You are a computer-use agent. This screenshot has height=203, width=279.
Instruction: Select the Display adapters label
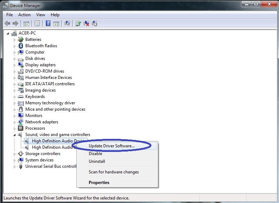pos(41,65)
